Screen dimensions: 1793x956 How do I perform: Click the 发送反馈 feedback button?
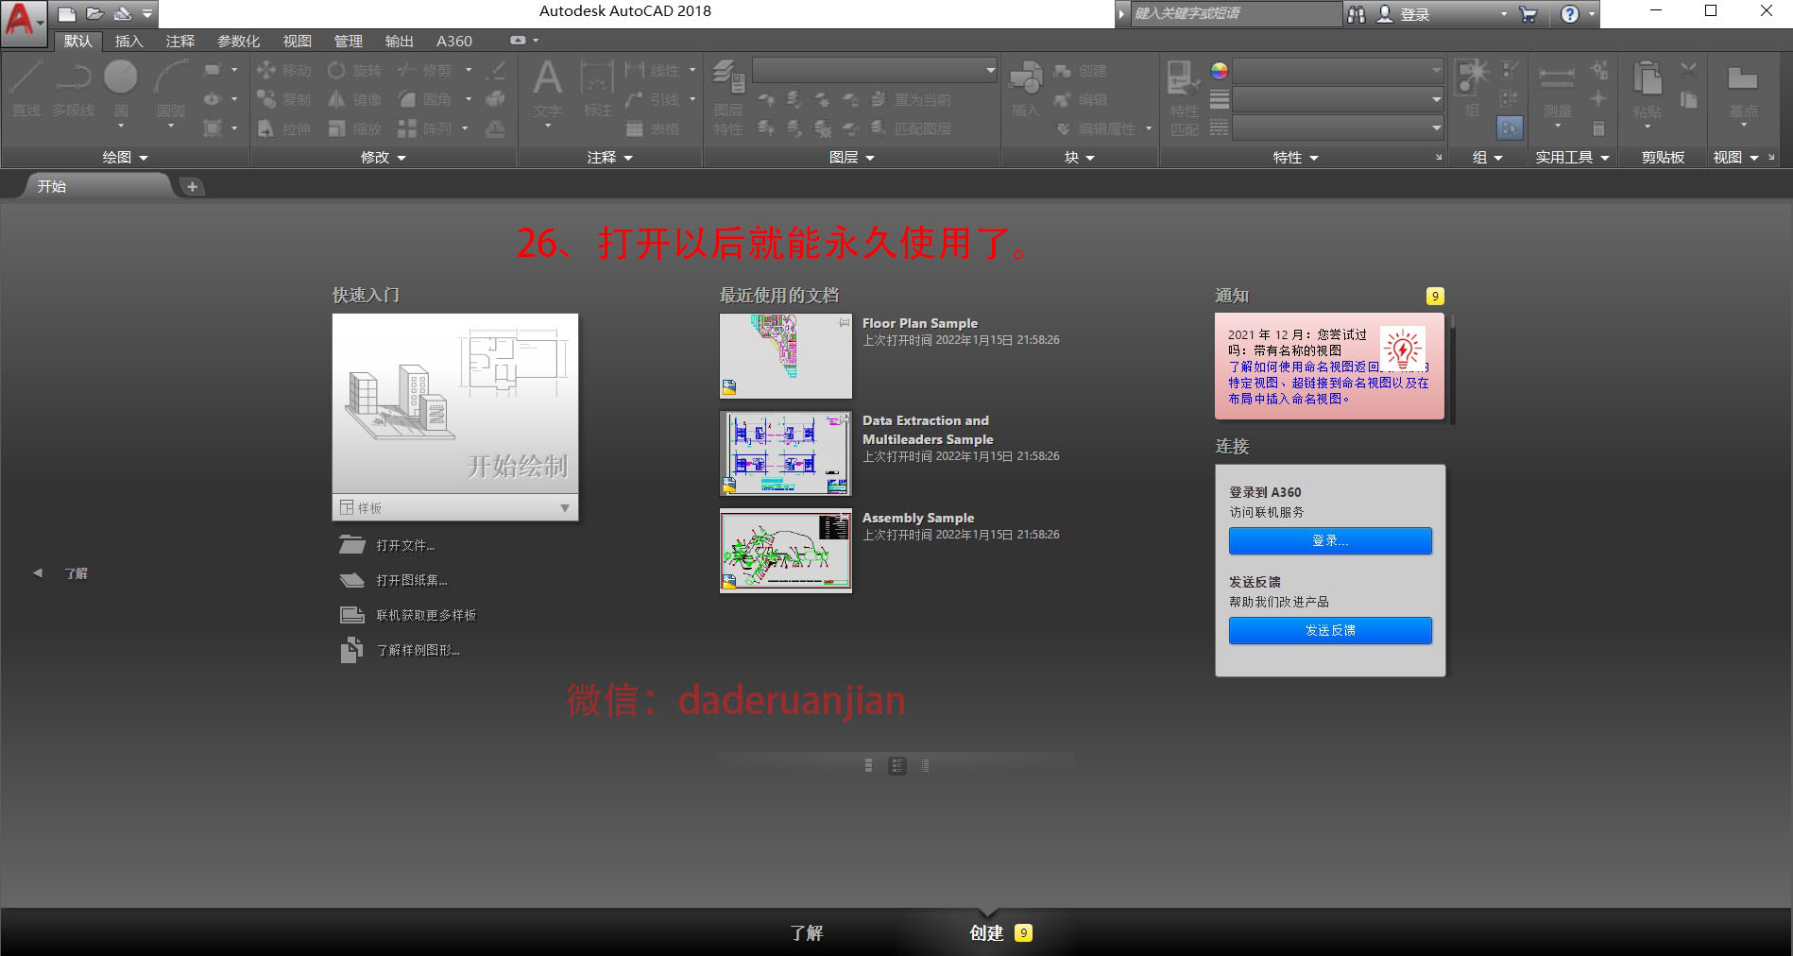[x=1329, y=630]
